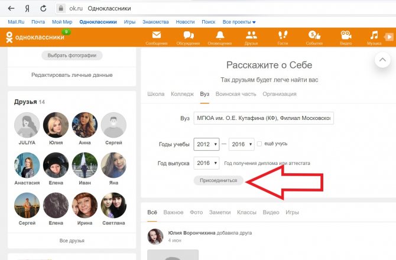Click the '4 июн' post date

click(175, 240)
